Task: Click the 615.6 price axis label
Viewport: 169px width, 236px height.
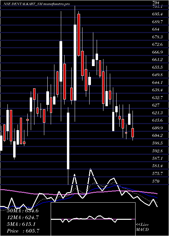Action: click(x=158, y=120)
